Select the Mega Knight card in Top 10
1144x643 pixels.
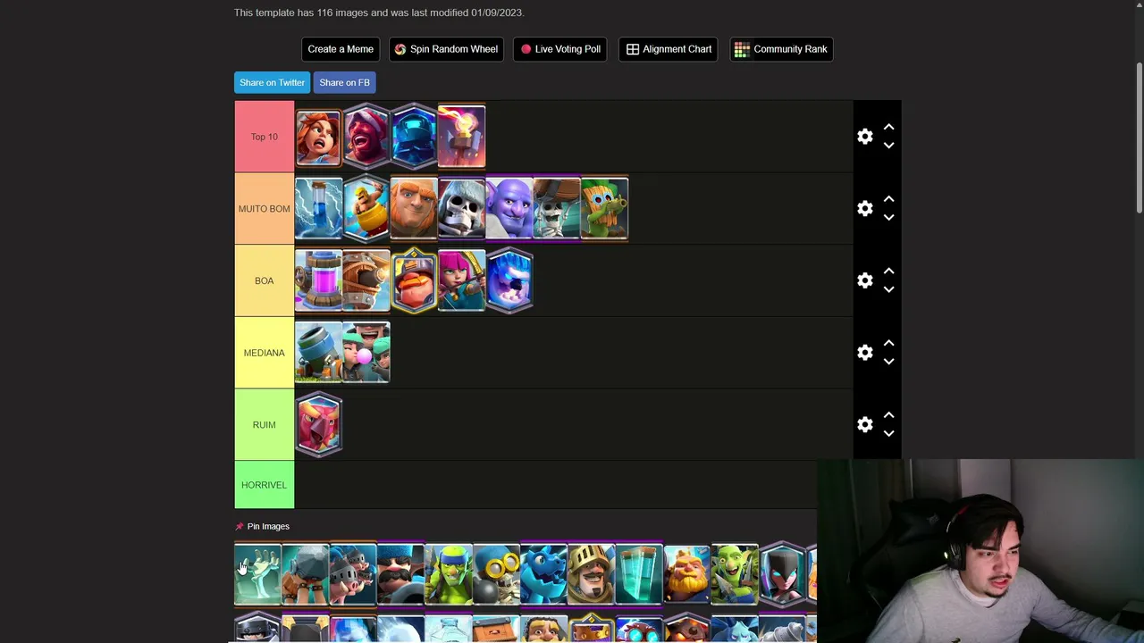click(414, 137)
